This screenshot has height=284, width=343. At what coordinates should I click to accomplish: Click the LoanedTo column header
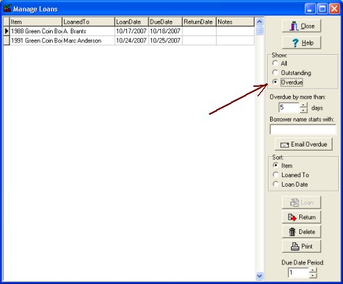[88, 22]
